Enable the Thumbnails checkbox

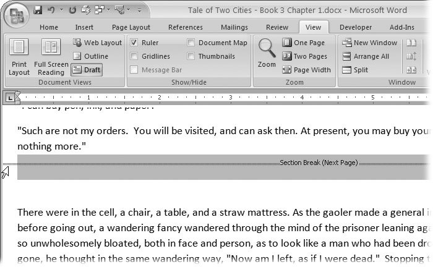[x=191, y=56]
